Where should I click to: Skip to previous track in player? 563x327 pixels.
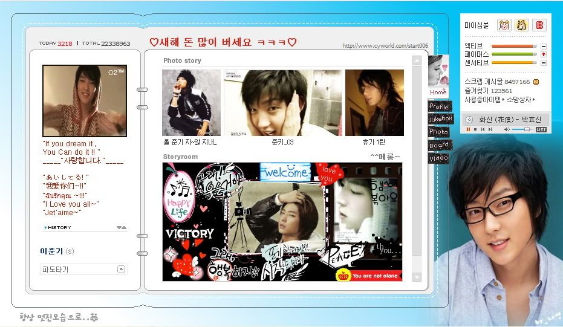point(483,129)
